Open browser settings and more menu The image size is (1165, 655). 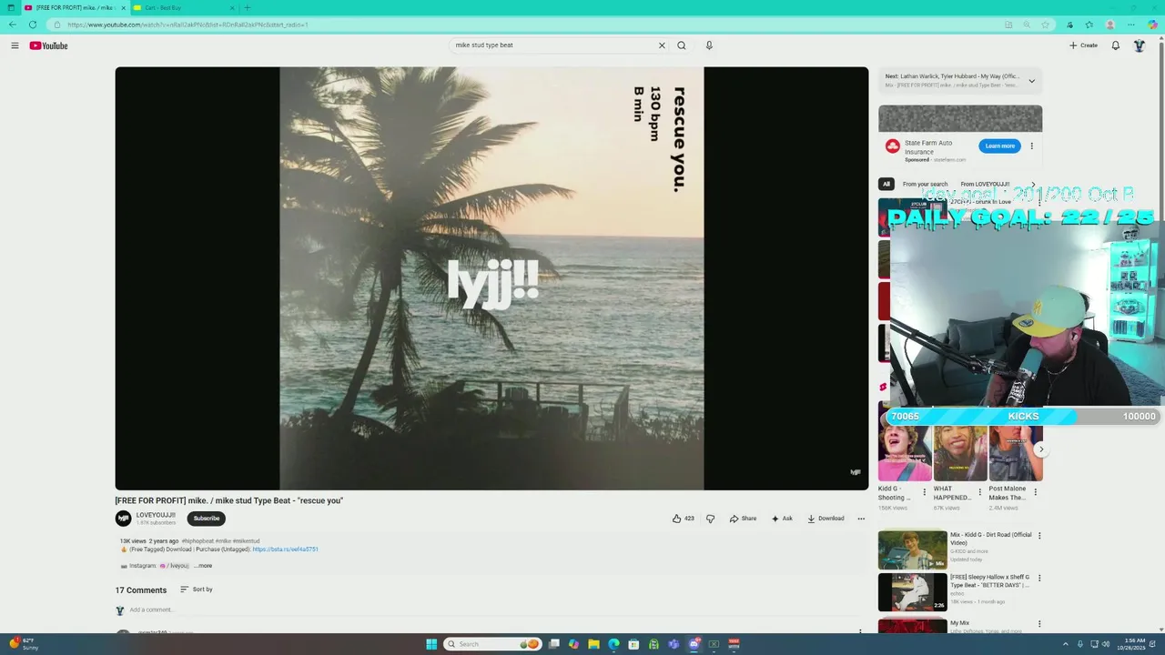tap(1131, 25)
